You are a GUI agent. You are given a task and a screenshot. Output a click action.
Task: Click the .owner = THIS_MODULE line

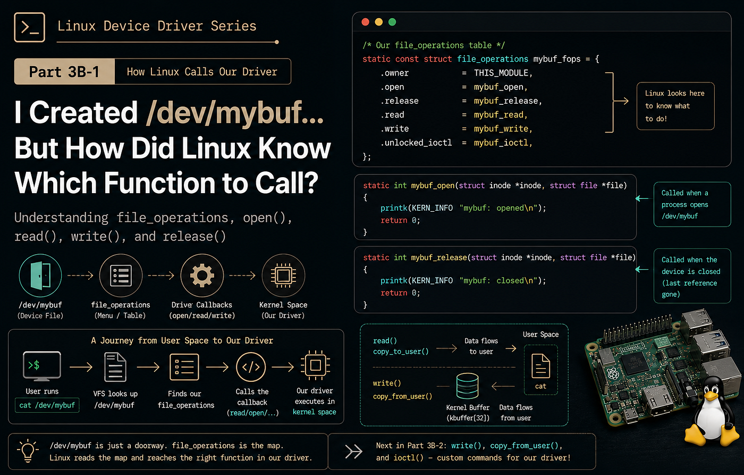(x=456, y=73)
